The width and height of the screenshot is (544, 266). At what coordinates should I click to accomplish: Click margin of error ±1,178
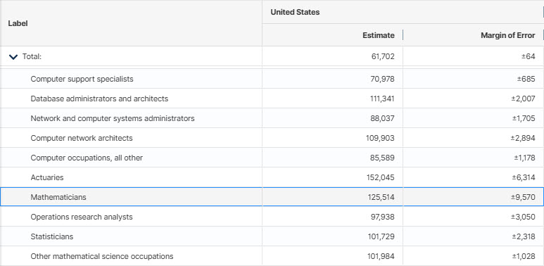click(524, 158)
